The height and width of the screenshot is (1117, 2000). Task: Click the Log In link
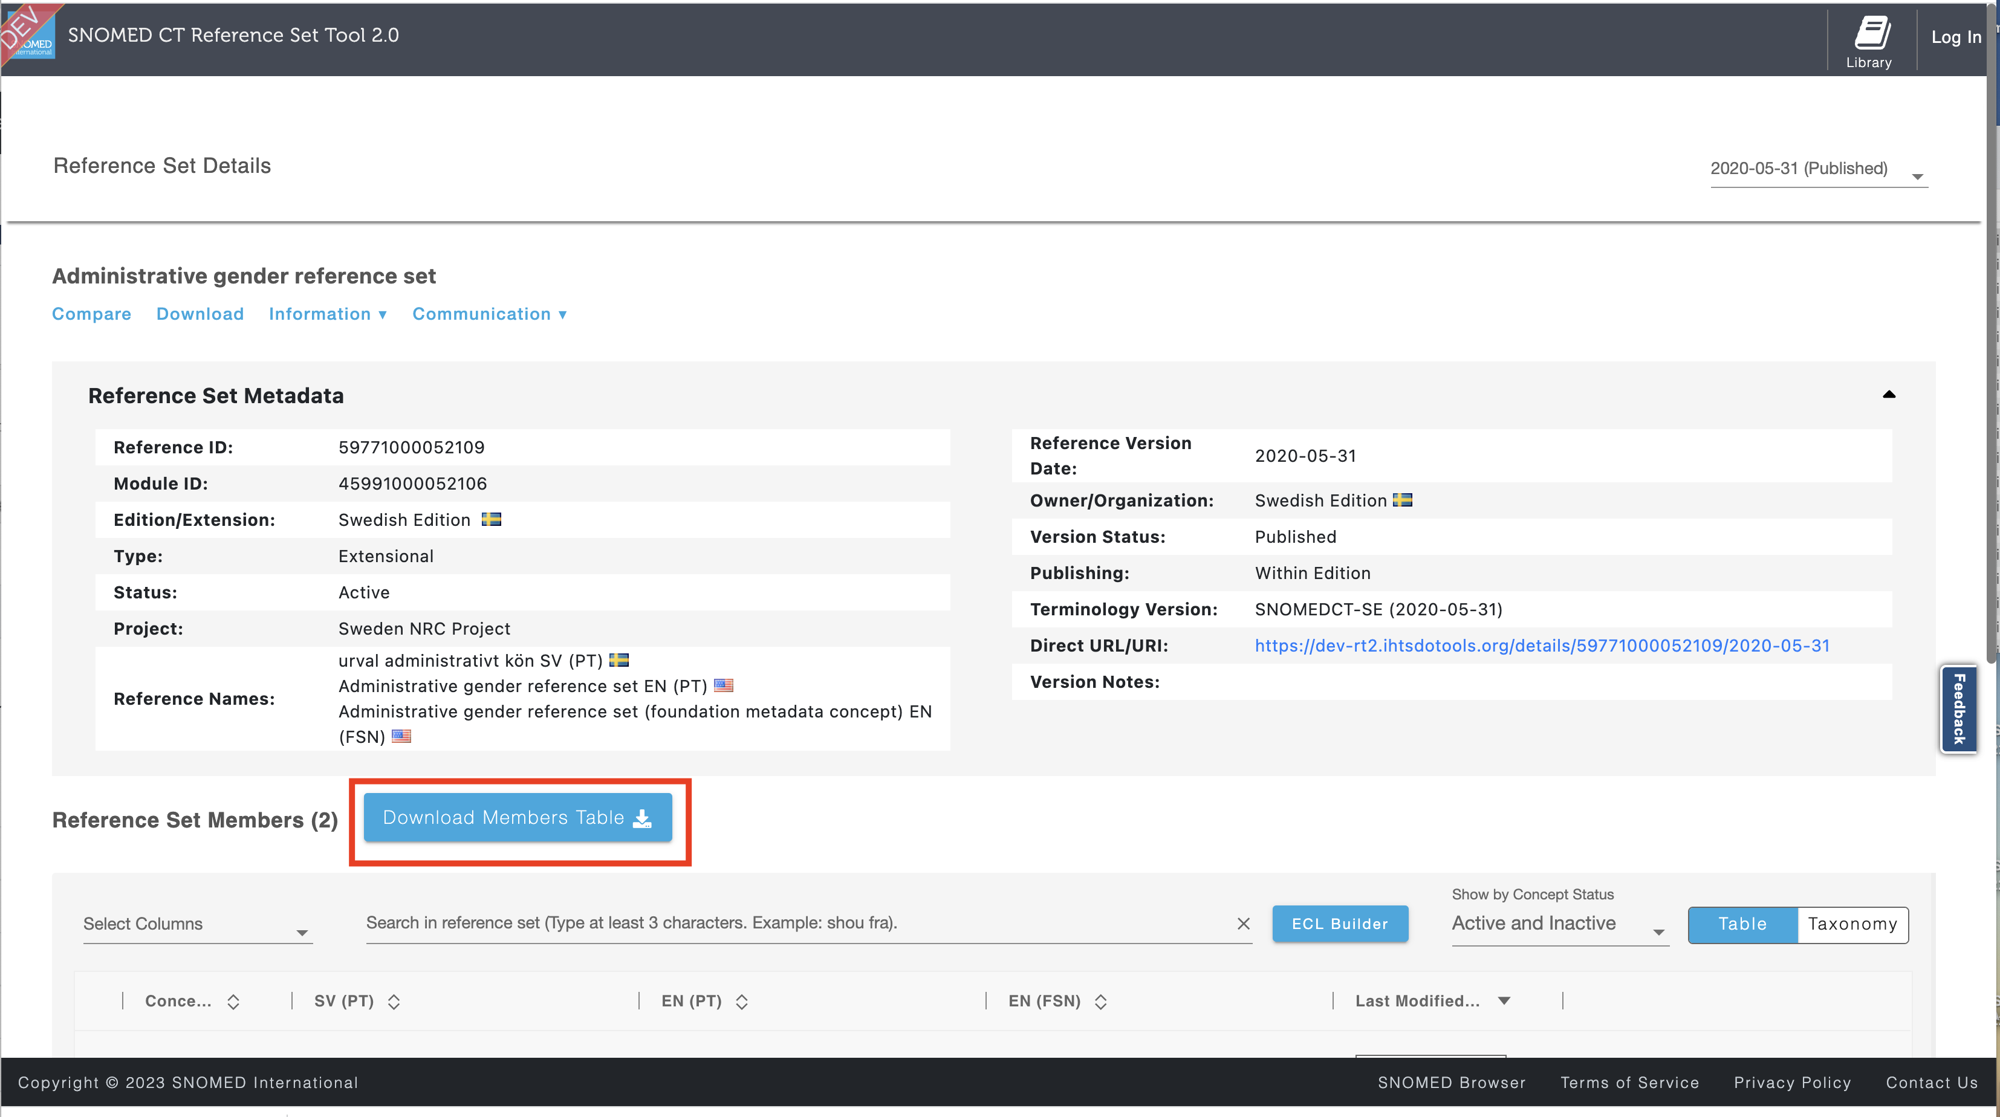click(1955, 36)
